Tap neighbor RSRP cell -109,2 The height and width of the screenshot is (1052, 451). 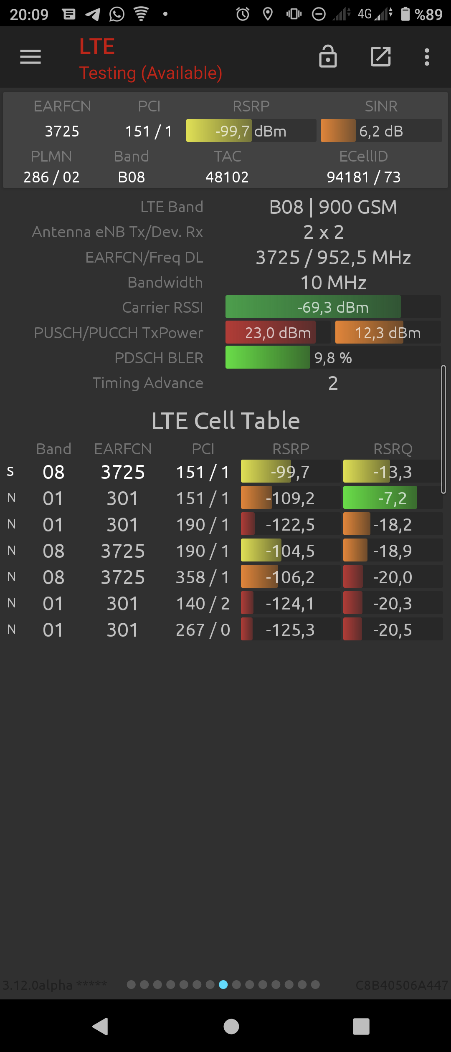[290, 498]
